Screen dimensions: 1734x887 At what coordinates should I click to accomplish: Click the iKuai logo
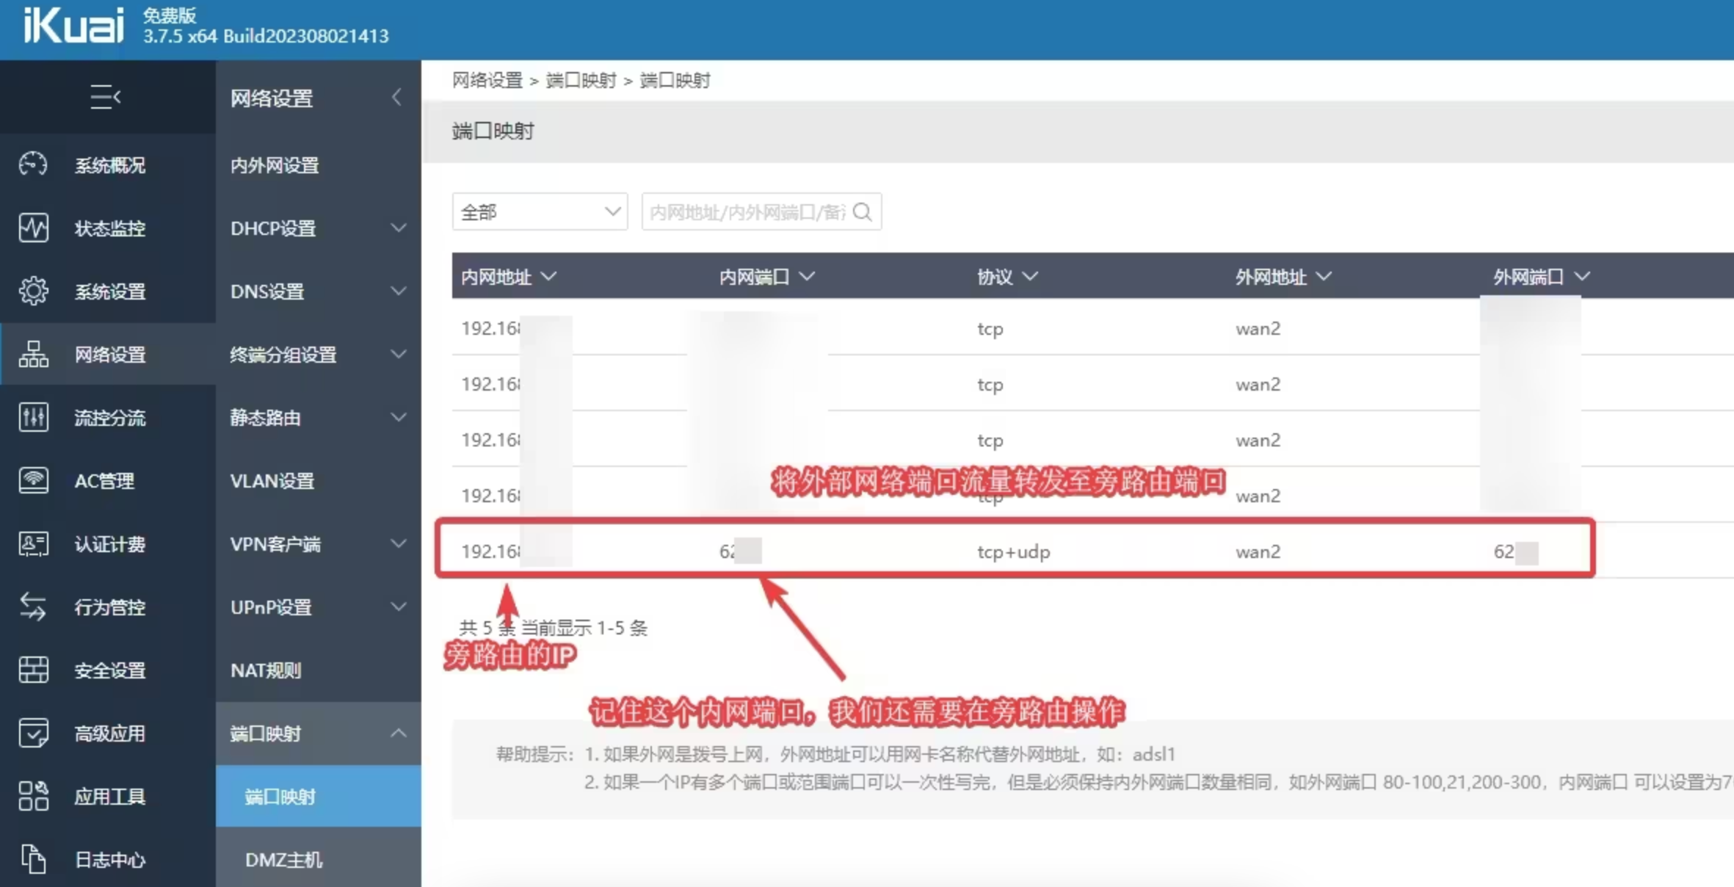73,26
